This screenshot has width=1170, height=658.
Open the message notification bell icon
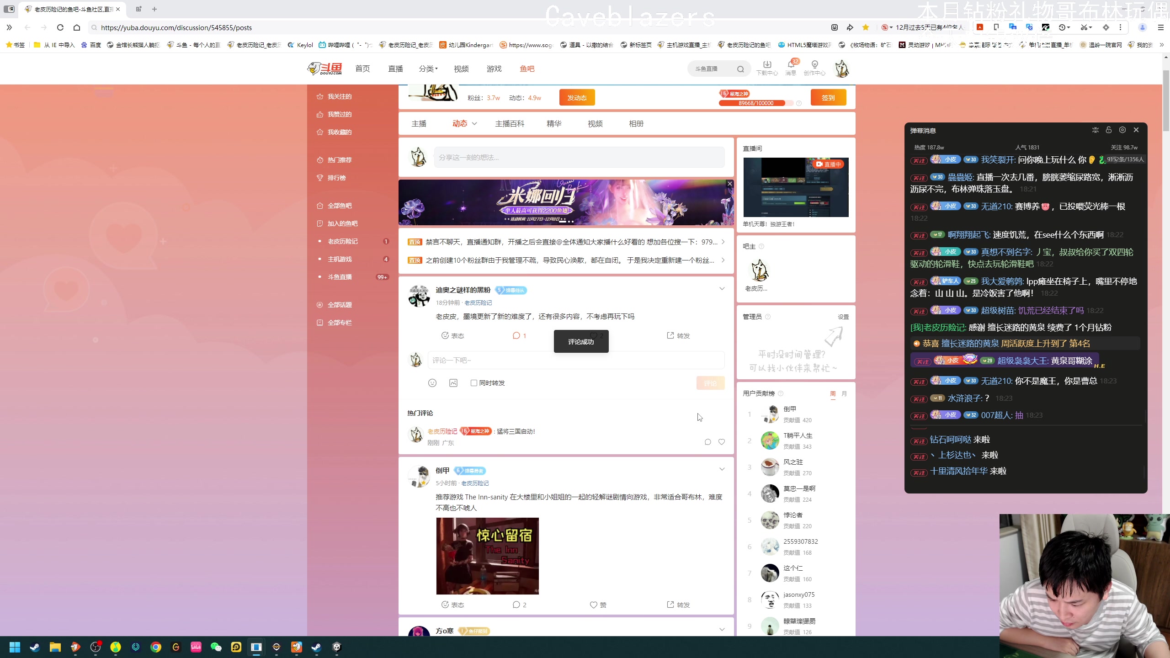pyautogui.click(x=791, y=65)
